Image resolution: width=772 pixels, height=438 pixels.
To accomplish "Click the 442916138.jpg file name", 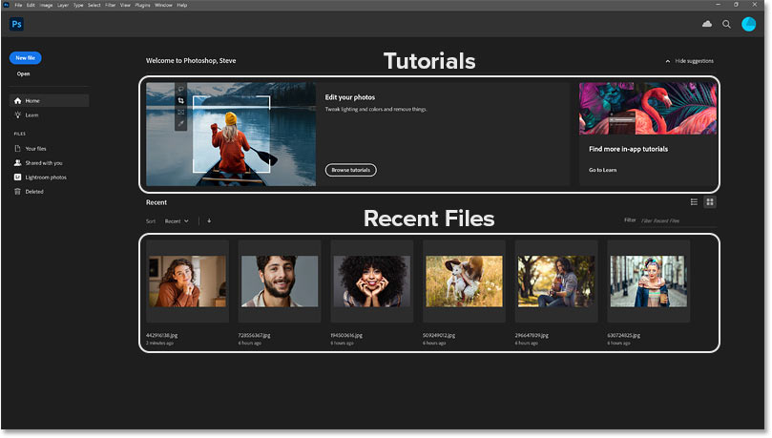I will (x=162, y=335).
